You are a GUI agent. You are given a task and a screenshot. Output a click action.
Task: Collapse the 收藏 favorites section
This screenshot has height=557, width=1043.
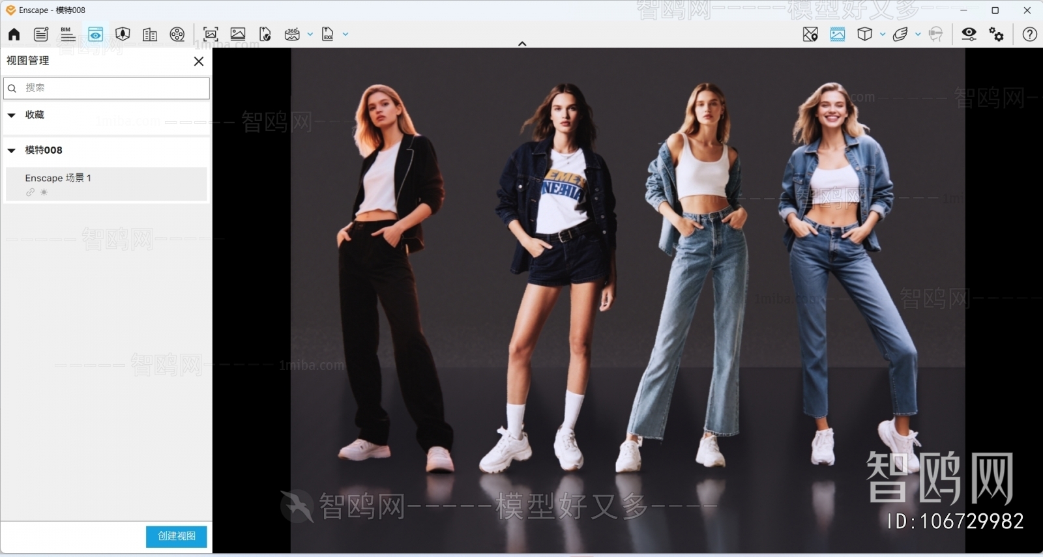tap(12, 115)
